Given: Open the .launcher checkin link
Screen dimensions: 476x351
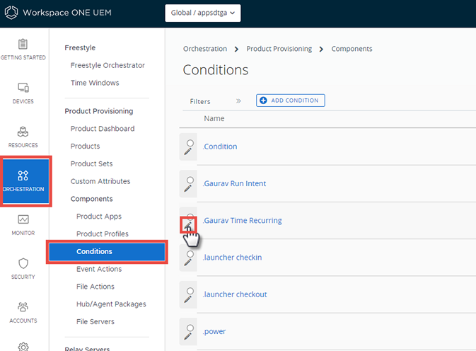Looking at the screenshot, I should pyautogui.click(x=232, y=258).
